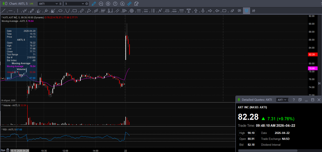
Task: Select the vertical line drawing tool
Action: click(x=18, y=11)
